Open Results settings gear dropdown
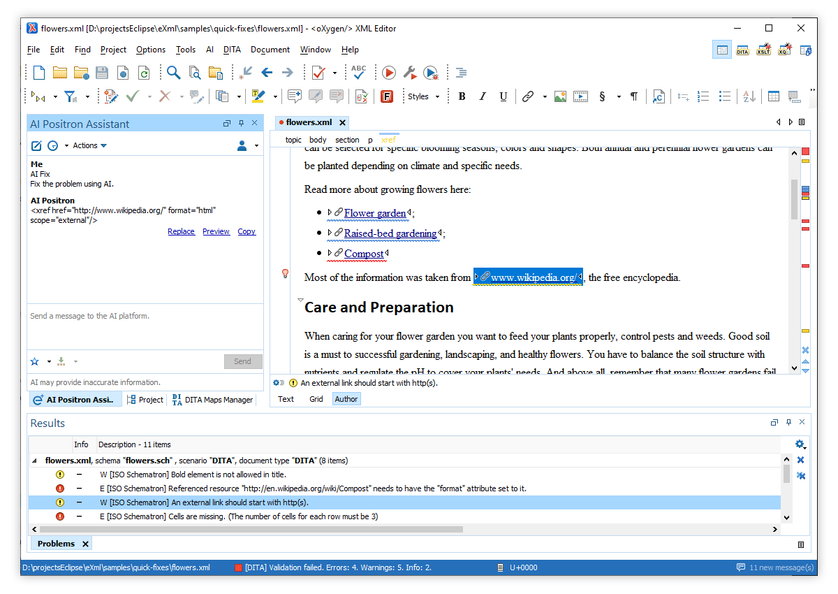This screenshot has height=594, width=838. click(800, 444)
